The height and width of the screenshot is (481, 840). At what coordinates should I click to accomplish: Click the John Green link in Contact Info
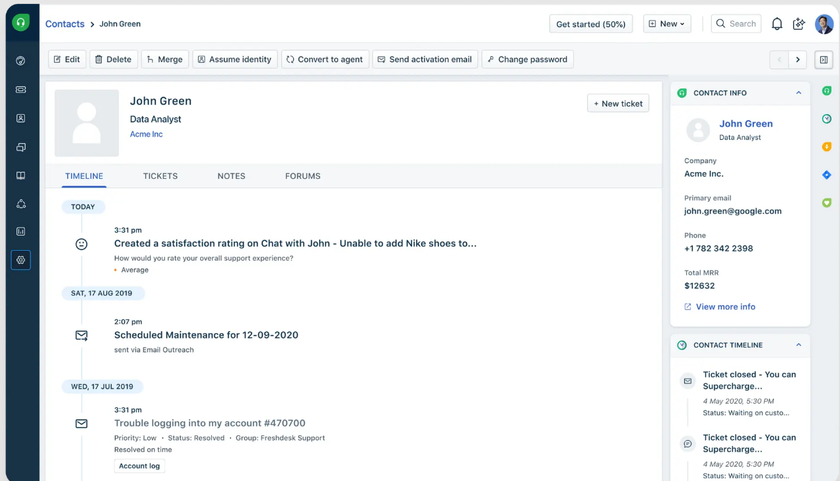click(746, 123)
